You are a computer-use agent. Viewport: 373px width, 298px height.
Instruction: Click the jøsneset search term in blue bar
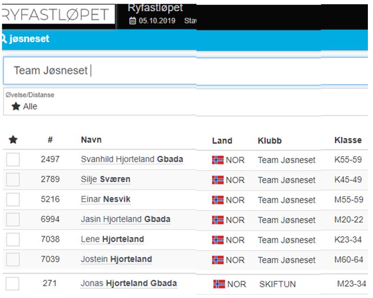pos(29,38)
